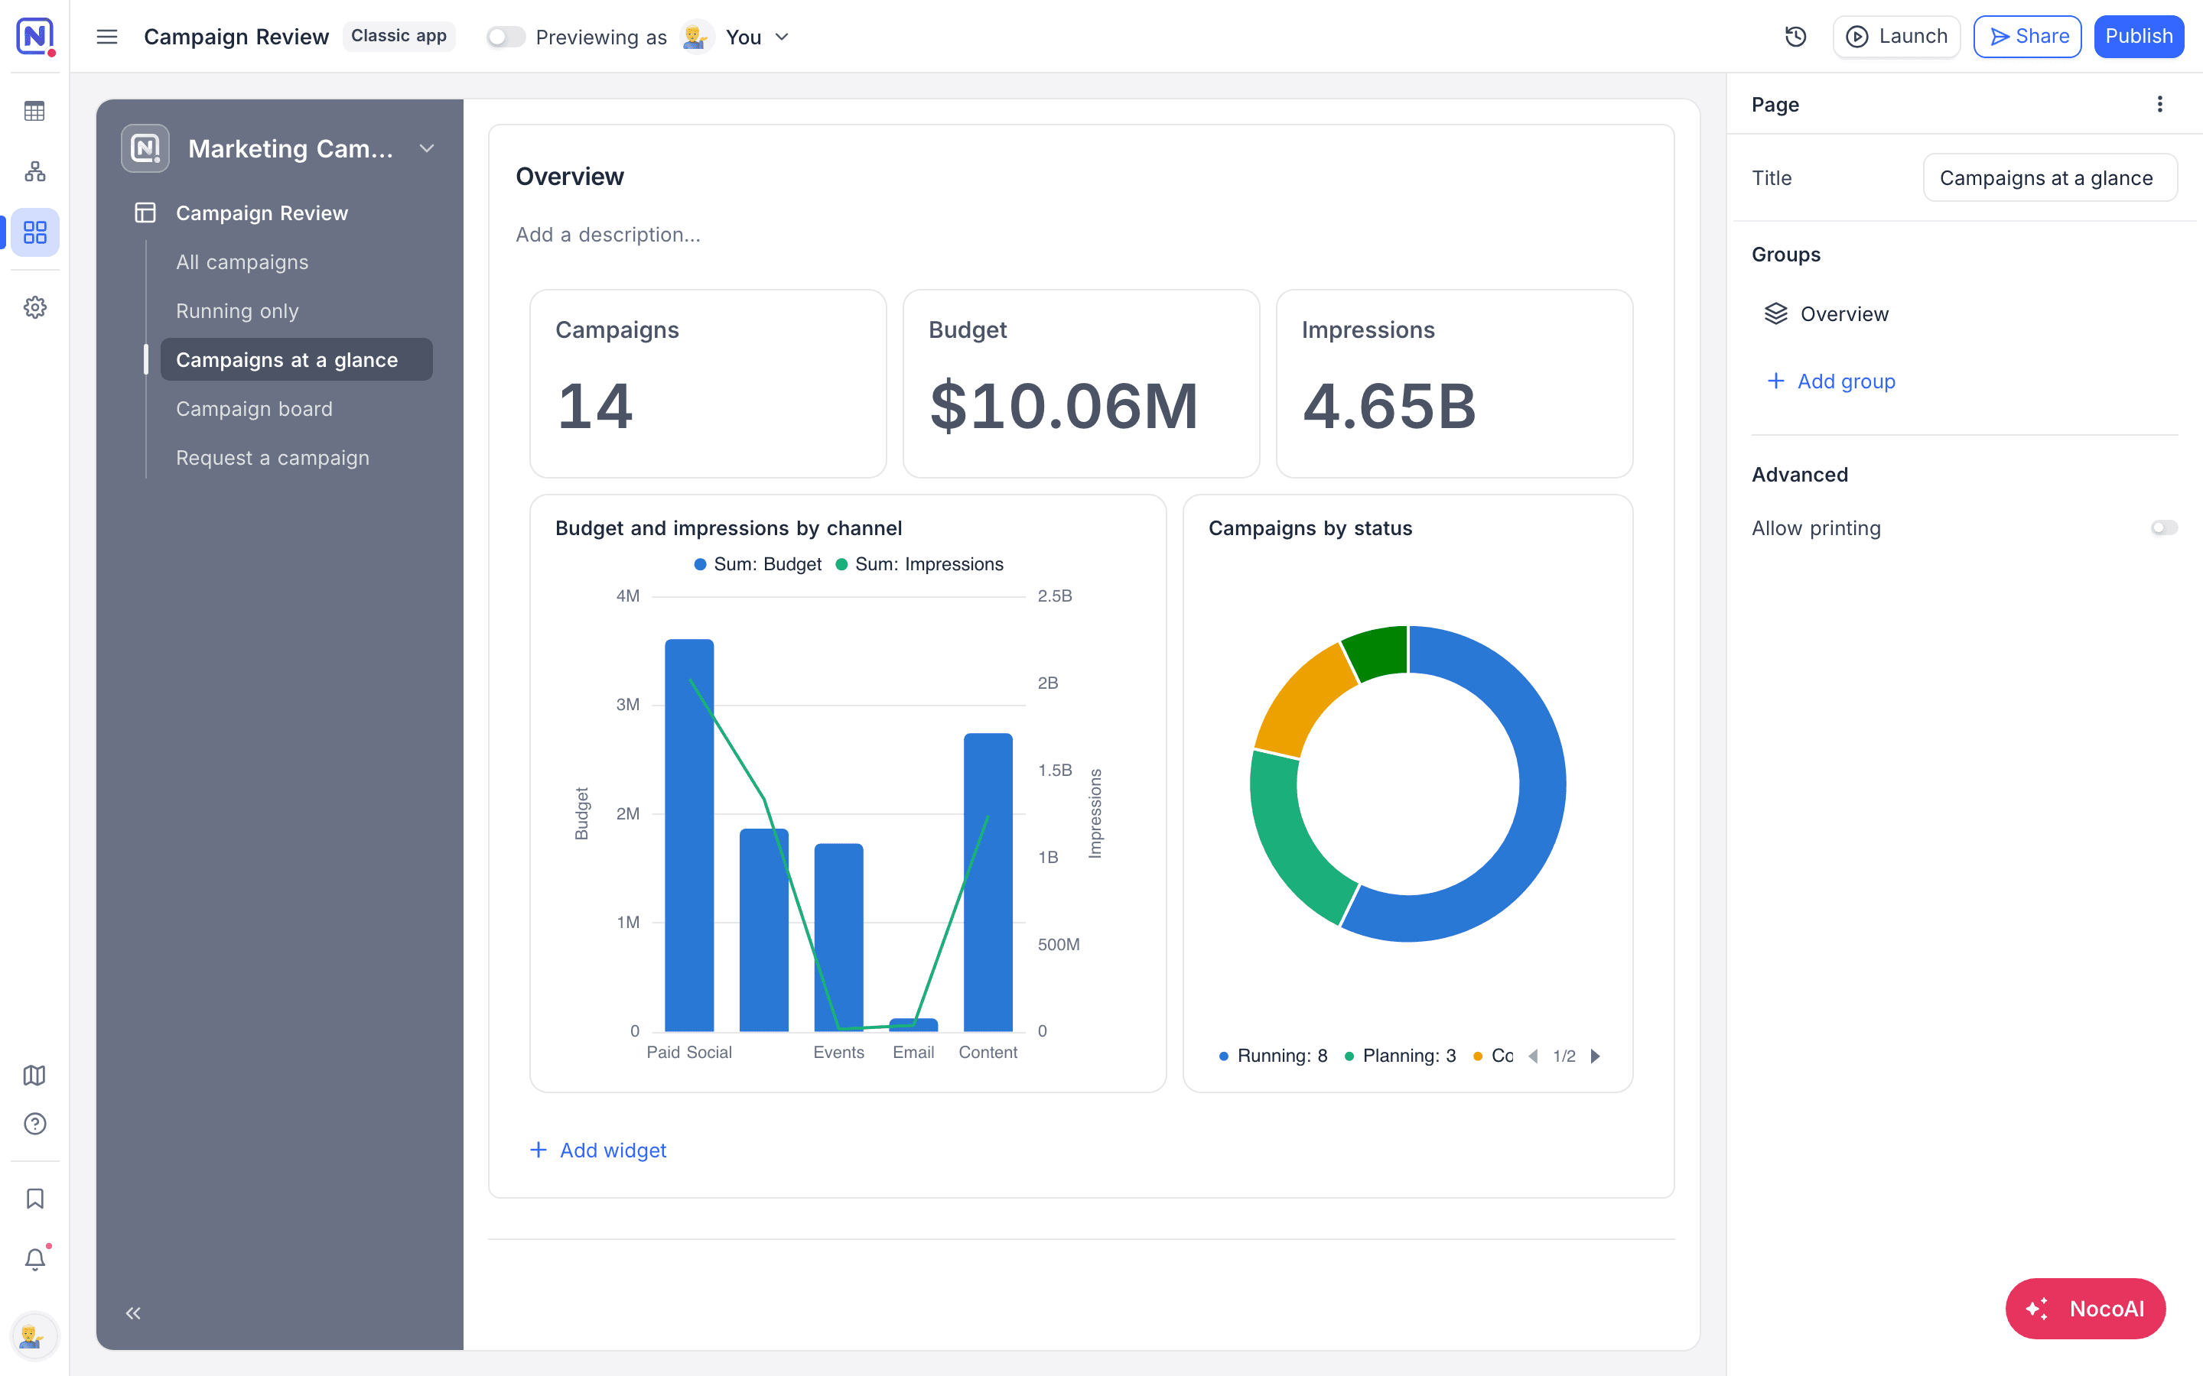The height and width of the screenshot is (1376, 2203).
Task: Click the Share button
Action: click(x=2027, y=37)
